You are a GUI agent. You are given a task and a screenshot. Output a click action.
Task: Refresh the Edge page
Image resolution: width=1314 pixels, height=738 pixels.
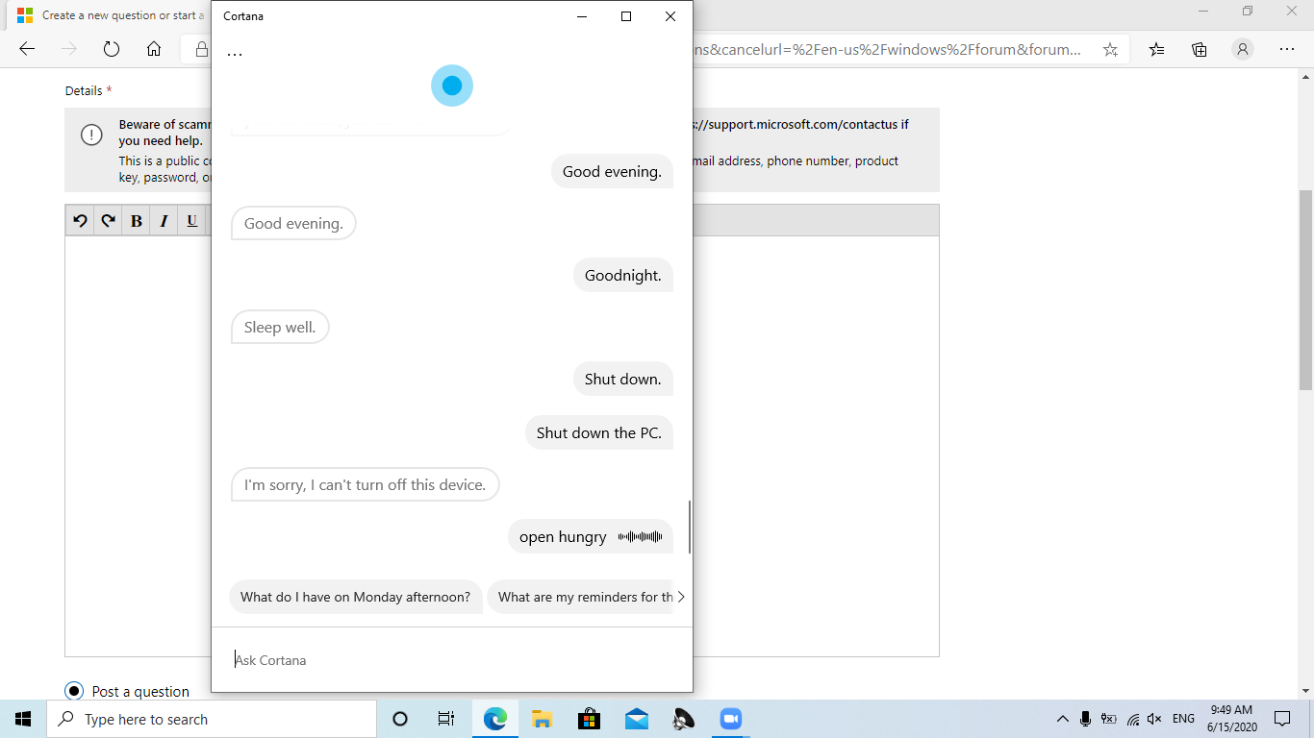click(x=112, y=49)
